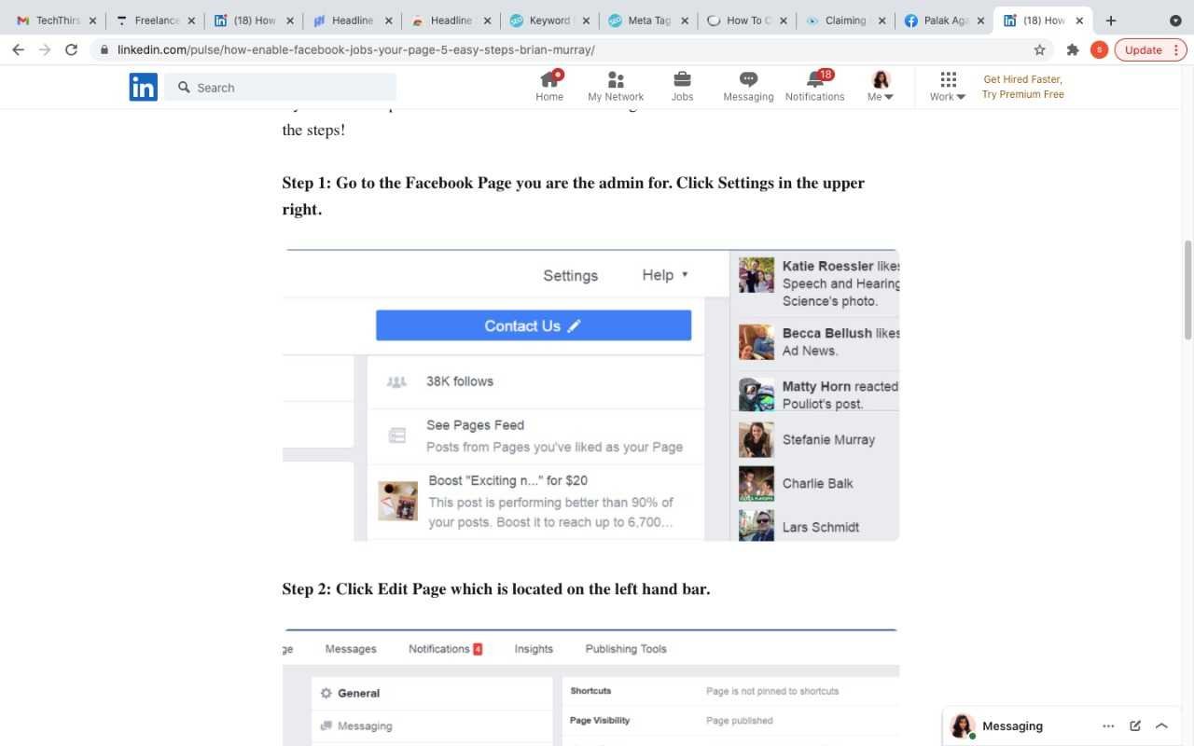View LinkedIn Notifications bell
The height and width of the screenshot is (746, 1194).
coord(814,86)
